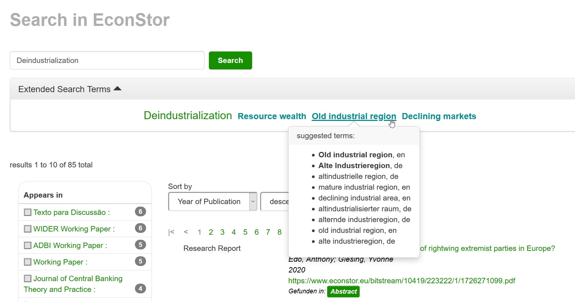This screenshot has width=575, height=302.
Task: Click the search query input field
Action: [x=107, y=60]
